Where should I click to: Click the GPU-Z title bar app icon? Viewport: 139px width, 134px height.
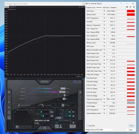87,3
